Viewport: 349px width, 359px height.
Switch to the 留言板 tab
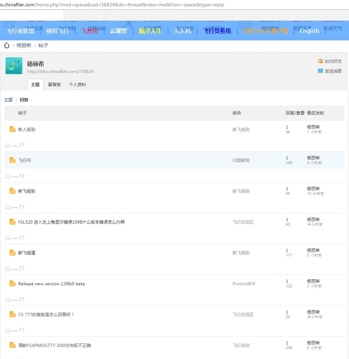click(x=55, y=84)
